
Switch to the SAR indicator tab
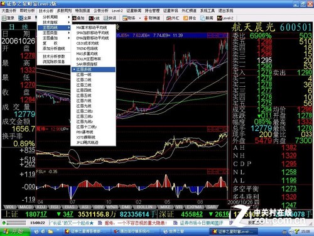coord(211,207)
